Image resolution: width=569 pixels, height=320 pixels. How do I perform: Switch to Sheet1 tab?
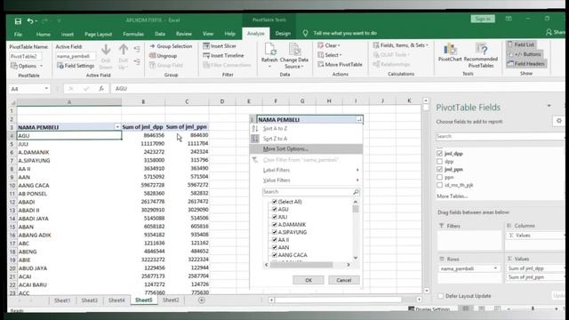[62, 300]
